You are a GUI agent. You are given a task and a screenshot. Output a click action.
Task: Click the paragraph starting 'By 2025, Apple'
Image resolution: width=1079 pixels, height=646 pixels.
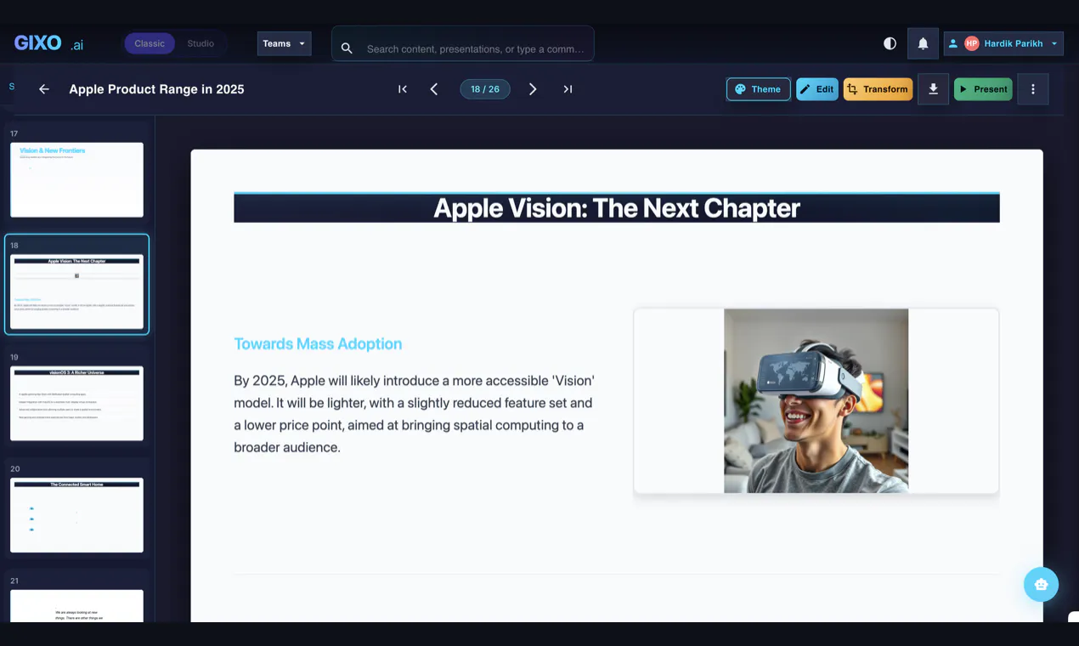point(415,414)
